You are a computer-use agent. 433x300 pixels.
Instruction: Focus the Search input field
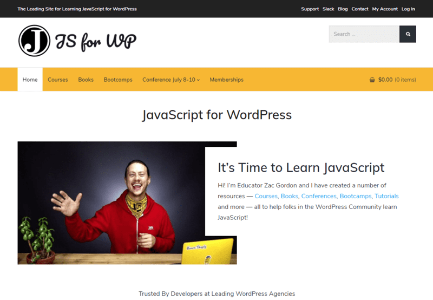[364, 34]
